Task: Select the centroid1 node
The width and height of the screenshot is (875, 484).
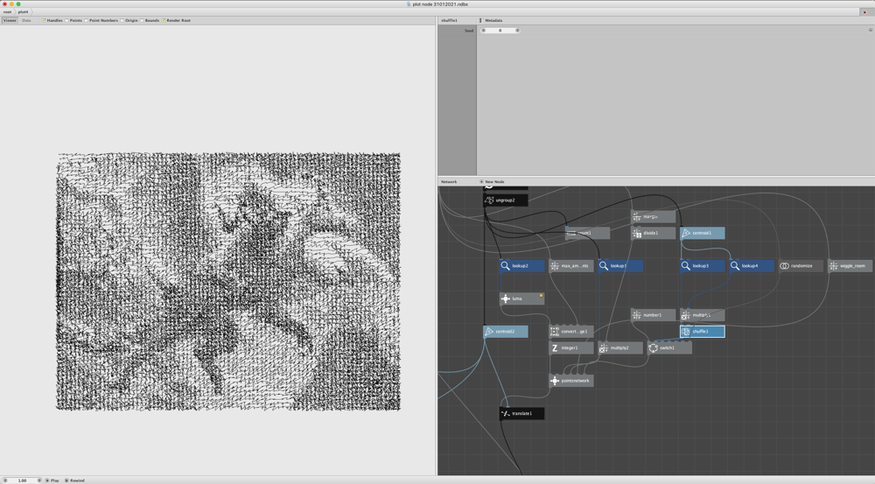Action: tap(702, 233)
